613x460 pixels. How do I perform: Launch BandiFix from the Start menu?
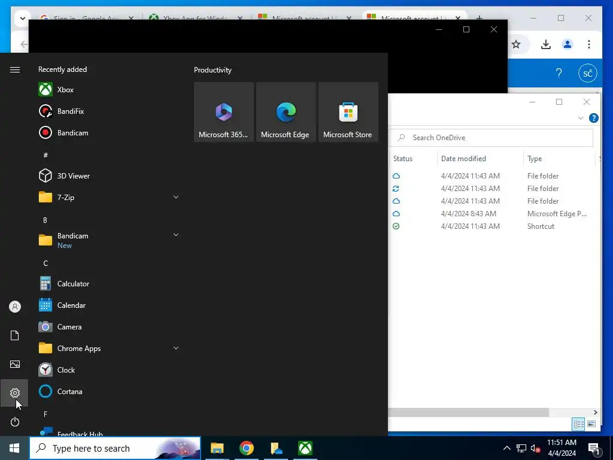[x=109, y=111]
